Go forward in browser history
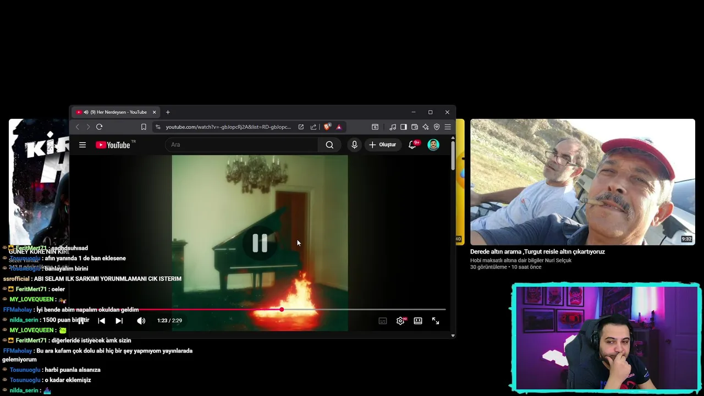The image size is (704, 396). click(88, 127)
